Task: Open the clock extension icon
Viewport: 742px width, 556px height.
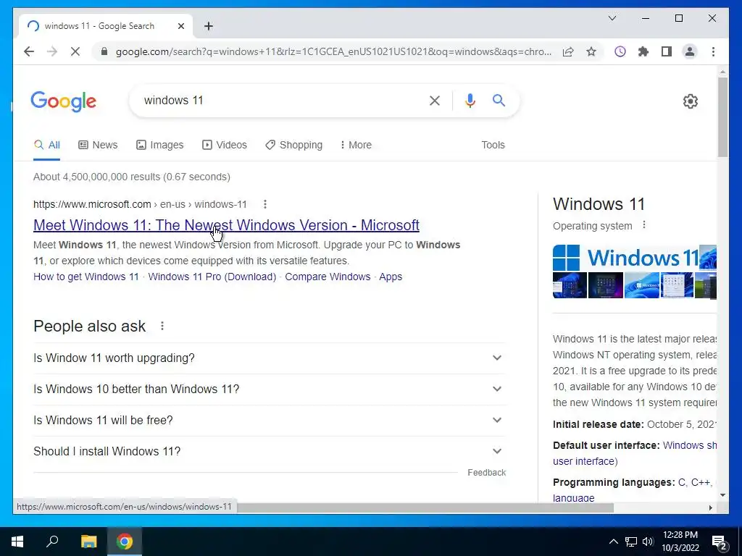Action: pos(620,51)
